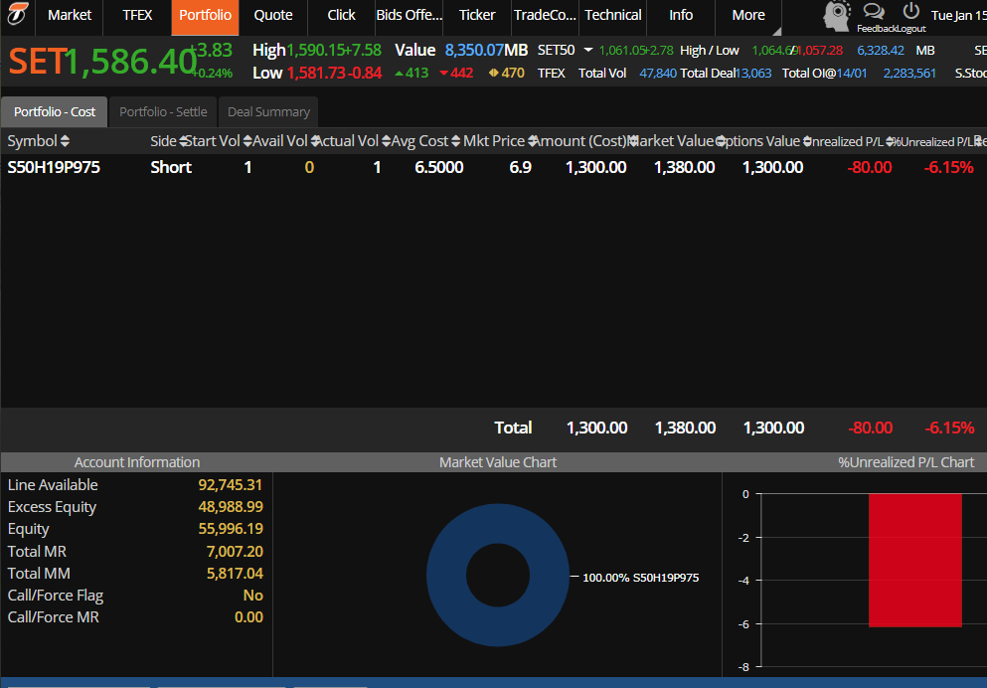Switch to the Portfolio - Settle tab
Image resolution: width=987 pixels, height=688 pixels.
tap(163, 112)
